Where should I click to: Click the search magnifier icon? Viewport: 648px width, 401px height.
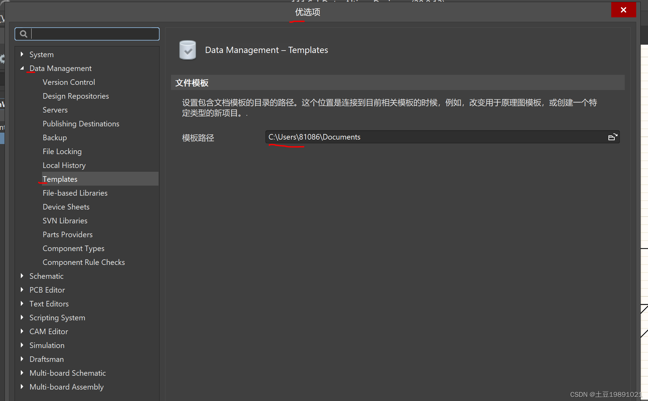tap(24, 34)
